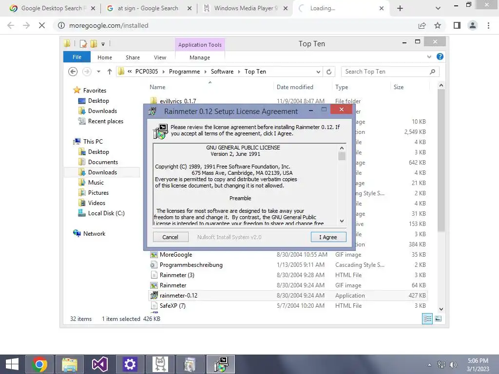Select the Programmbeschreibung file row

tap(288, 265)
